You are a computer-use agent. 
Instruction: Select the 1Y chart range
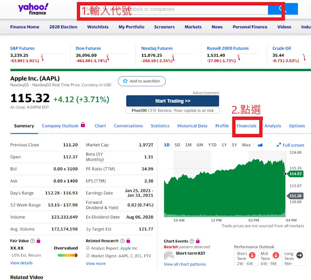pyautogui.click(x=224, y=145)
